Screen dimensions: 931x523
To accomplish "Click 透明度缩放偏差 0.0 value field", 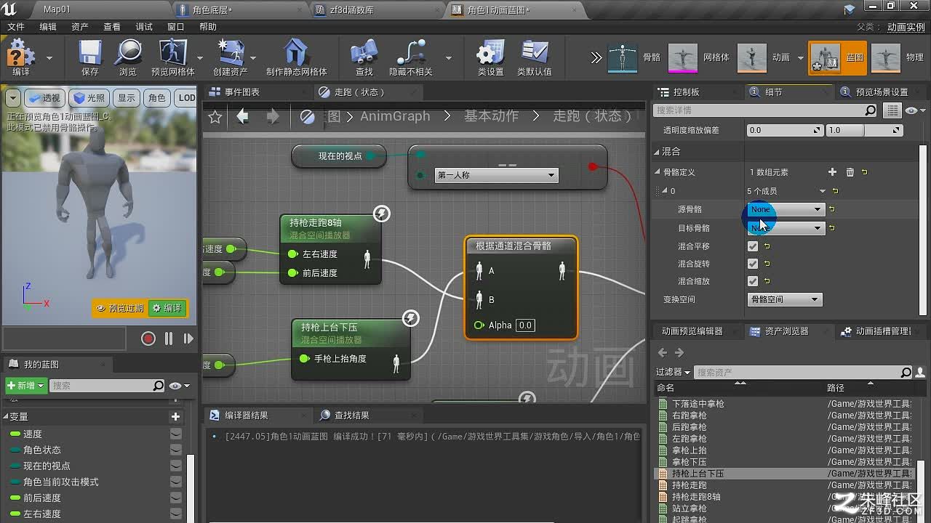I will point(785,130).
